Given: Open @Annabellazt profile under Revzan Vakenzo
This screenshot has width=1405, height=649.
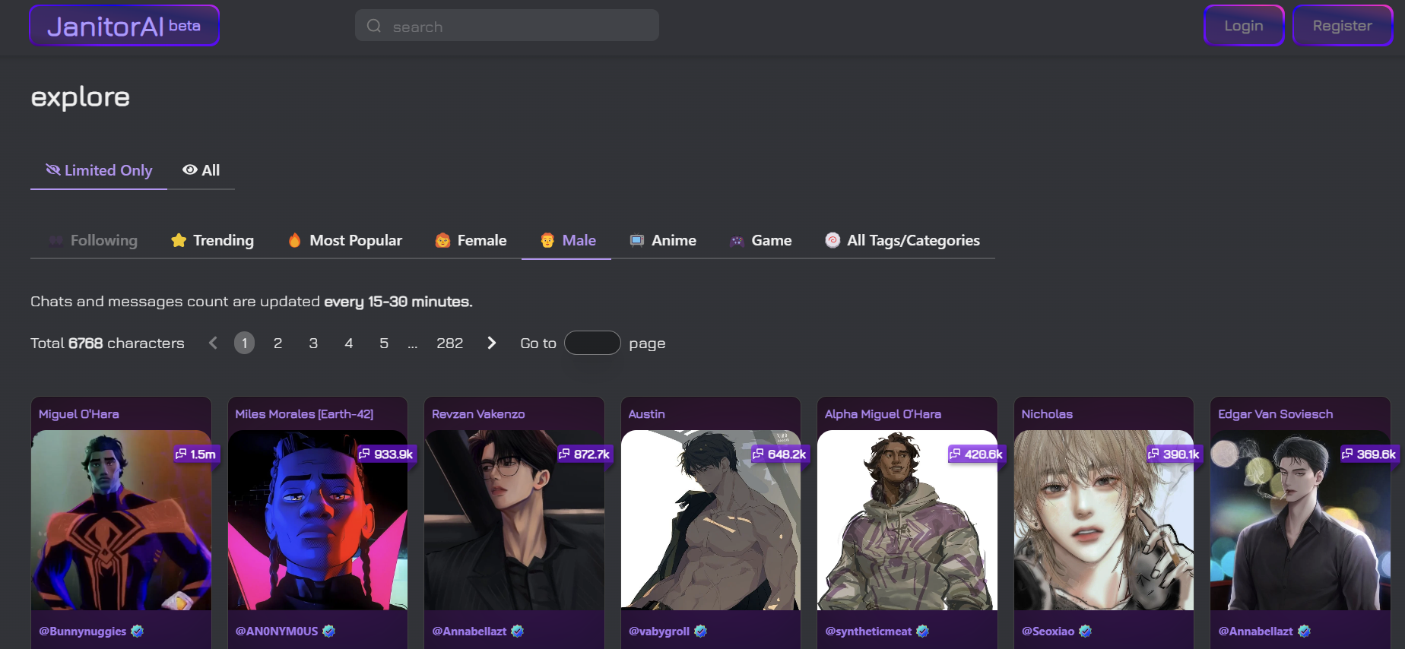Looking at the screenshot, I should point(469,632).
